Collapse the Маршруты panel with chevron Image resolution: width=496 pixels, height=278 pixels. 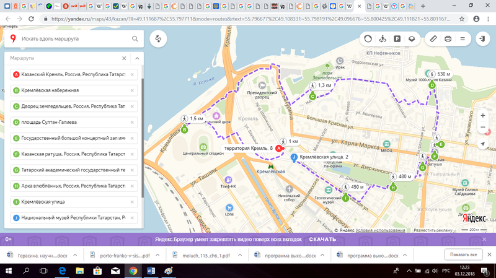pyautogui.click(x=137, y=58)
